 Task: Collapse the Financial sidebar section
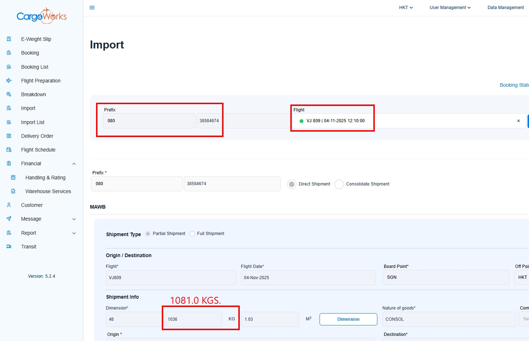[x=74, y=164]
